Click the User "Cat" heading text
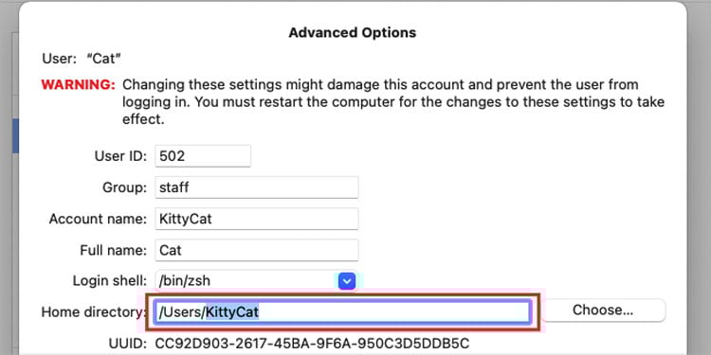Screen dimensions: 711x355 coord(82,59)
